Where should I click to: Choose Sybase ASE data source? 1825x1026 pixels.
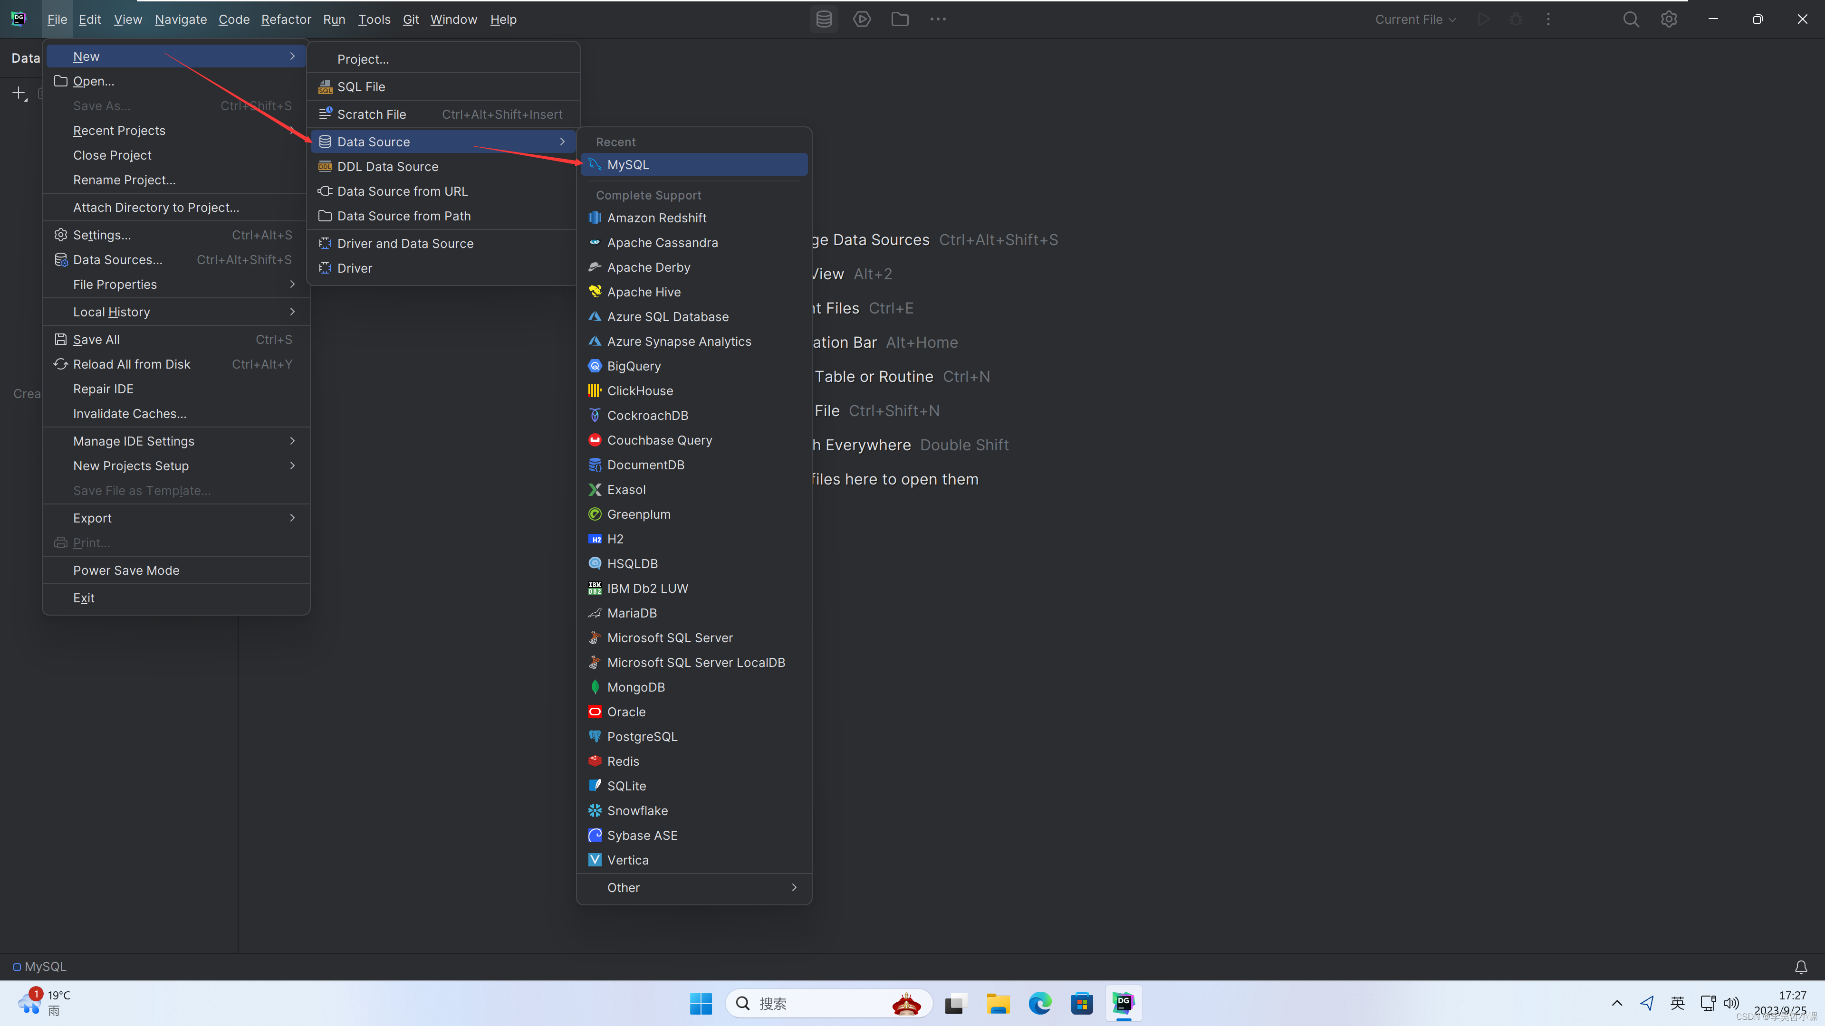tap(693, 836)
